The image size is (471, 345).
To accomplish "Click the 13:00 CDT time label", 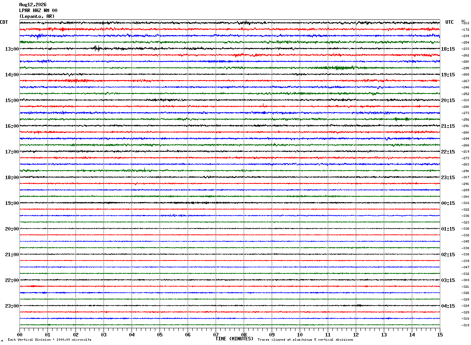I will click(x=12, y=49).
